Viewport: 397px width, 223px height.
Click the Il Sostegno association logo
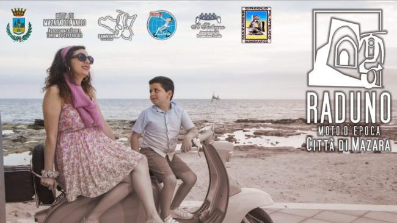pos(208,25)
